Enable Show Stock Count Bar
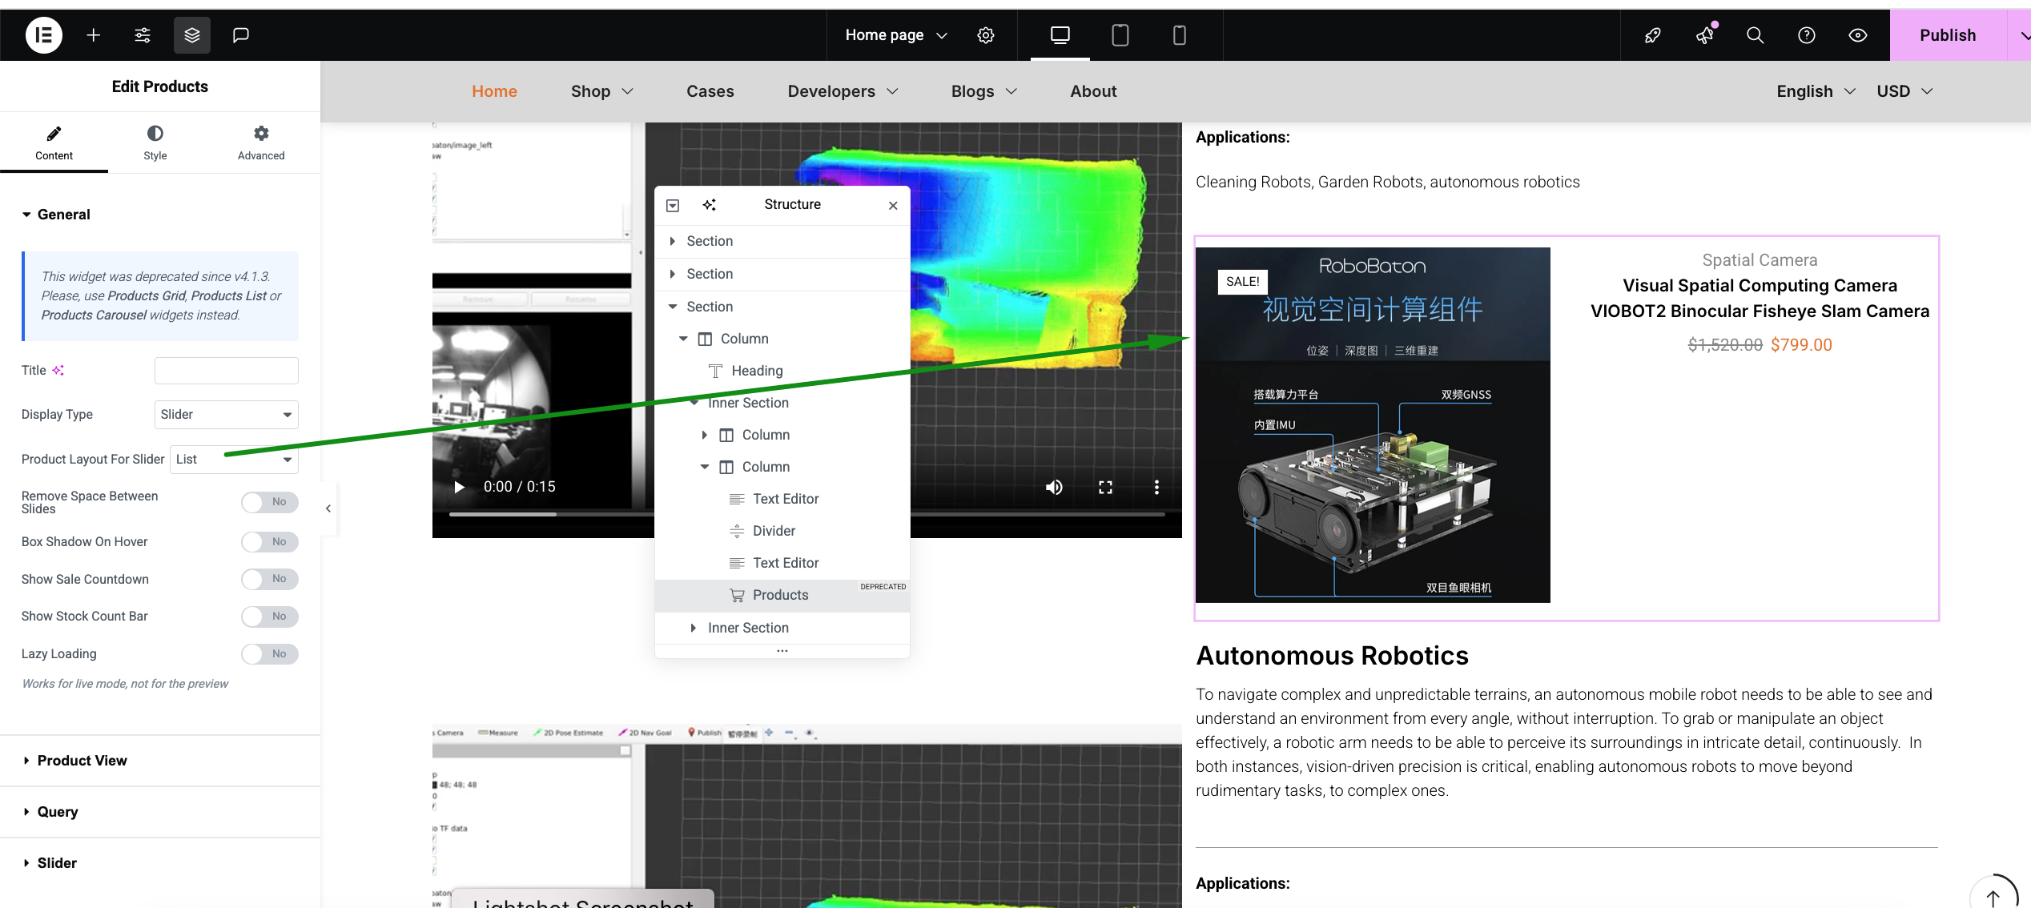2031x908 pixels. (270, 617)
